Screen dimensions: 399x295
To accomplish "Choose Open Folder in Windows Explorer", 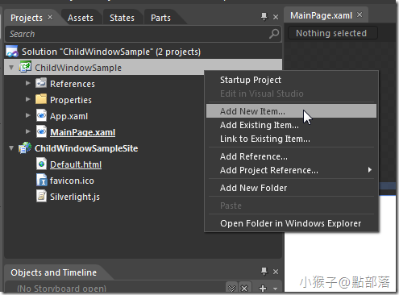I will 291,223.
